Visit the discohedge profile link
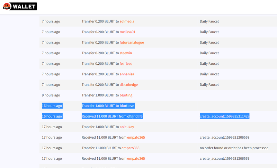The height and width of the screenshot is (168, 277). (x=129, y=85)
